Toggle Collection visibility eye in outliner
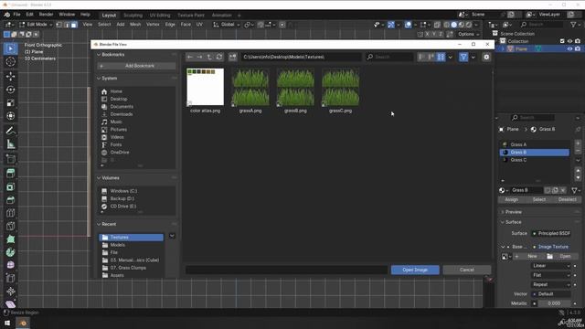This screenshot has height=329, width=585. pyautogui.click(x=569, y=41)
